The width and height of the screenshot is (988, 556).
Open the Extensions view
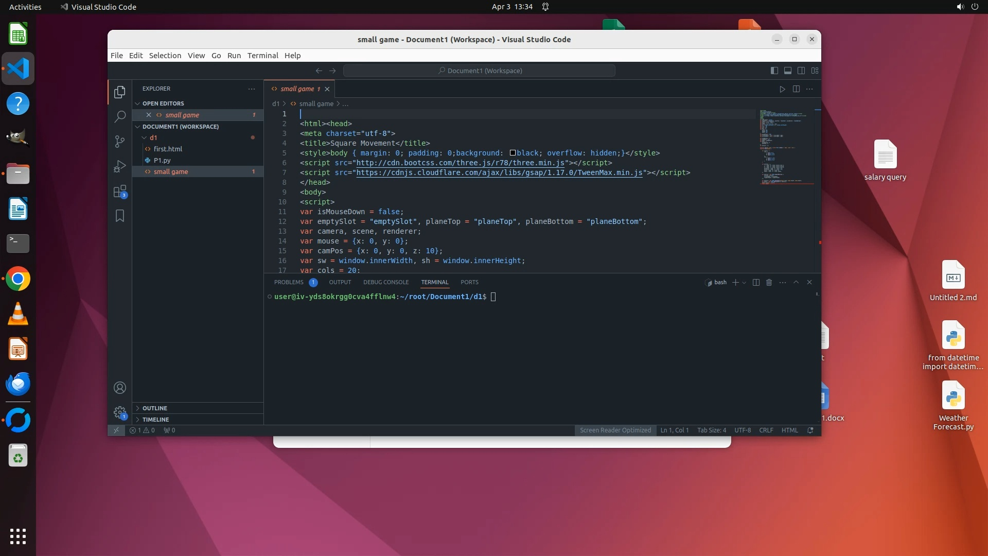(x=120, y=192)
